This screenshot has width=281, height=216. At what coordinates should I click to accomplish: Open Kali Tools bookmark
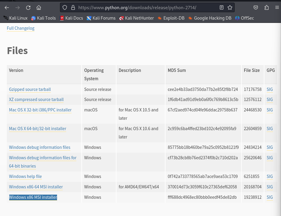[x=43, y=18]
